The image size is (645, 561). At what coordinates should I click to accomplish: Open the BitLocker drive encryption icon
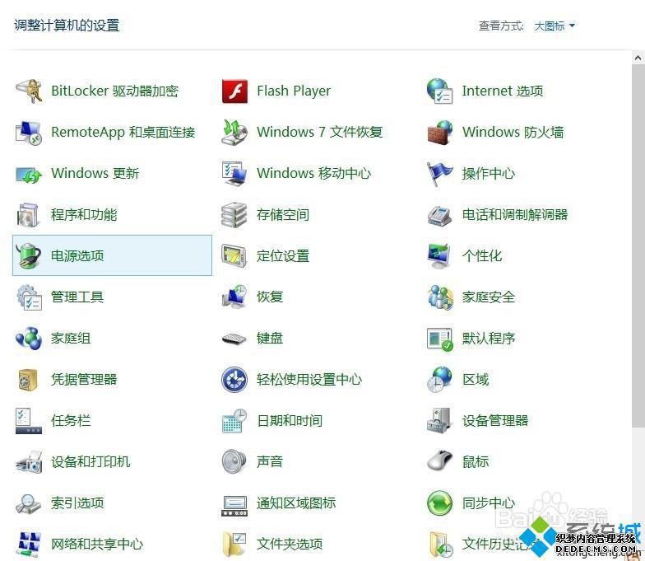tap(29, 91)
